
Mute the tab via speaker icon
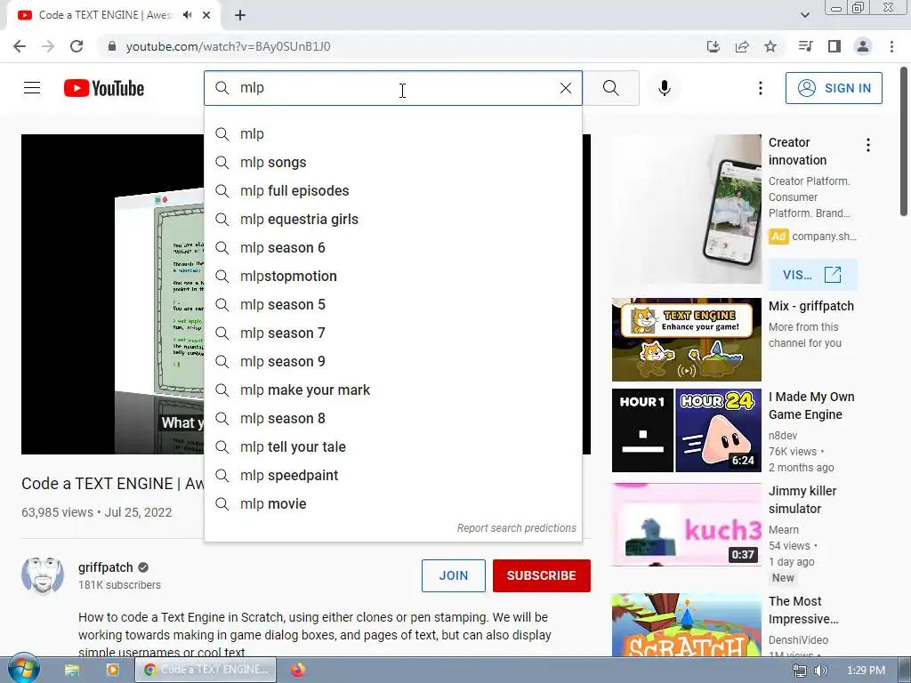187,15
